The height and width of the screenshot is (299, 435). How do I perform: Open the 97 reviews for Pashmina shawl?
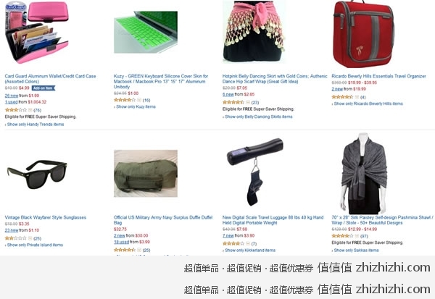tap(364, 236)
